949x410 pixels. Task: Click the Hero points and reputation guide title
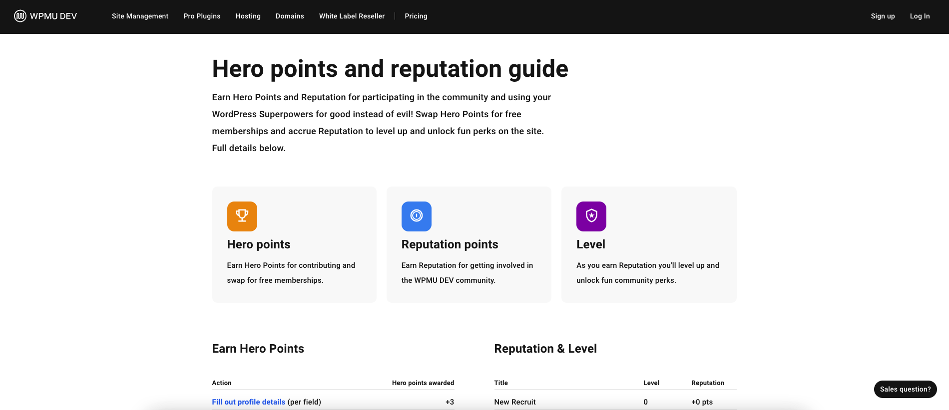pyautogui.click(x=390, y=69)
